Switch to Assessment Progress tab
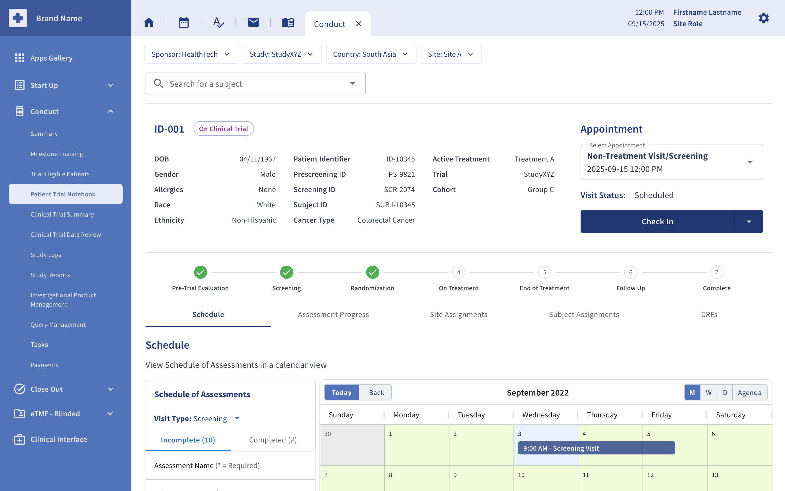 click(333, 314)
